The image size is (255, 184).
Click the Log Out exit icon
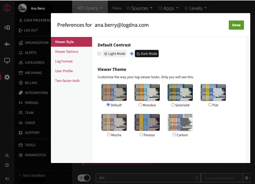[20, 30]
